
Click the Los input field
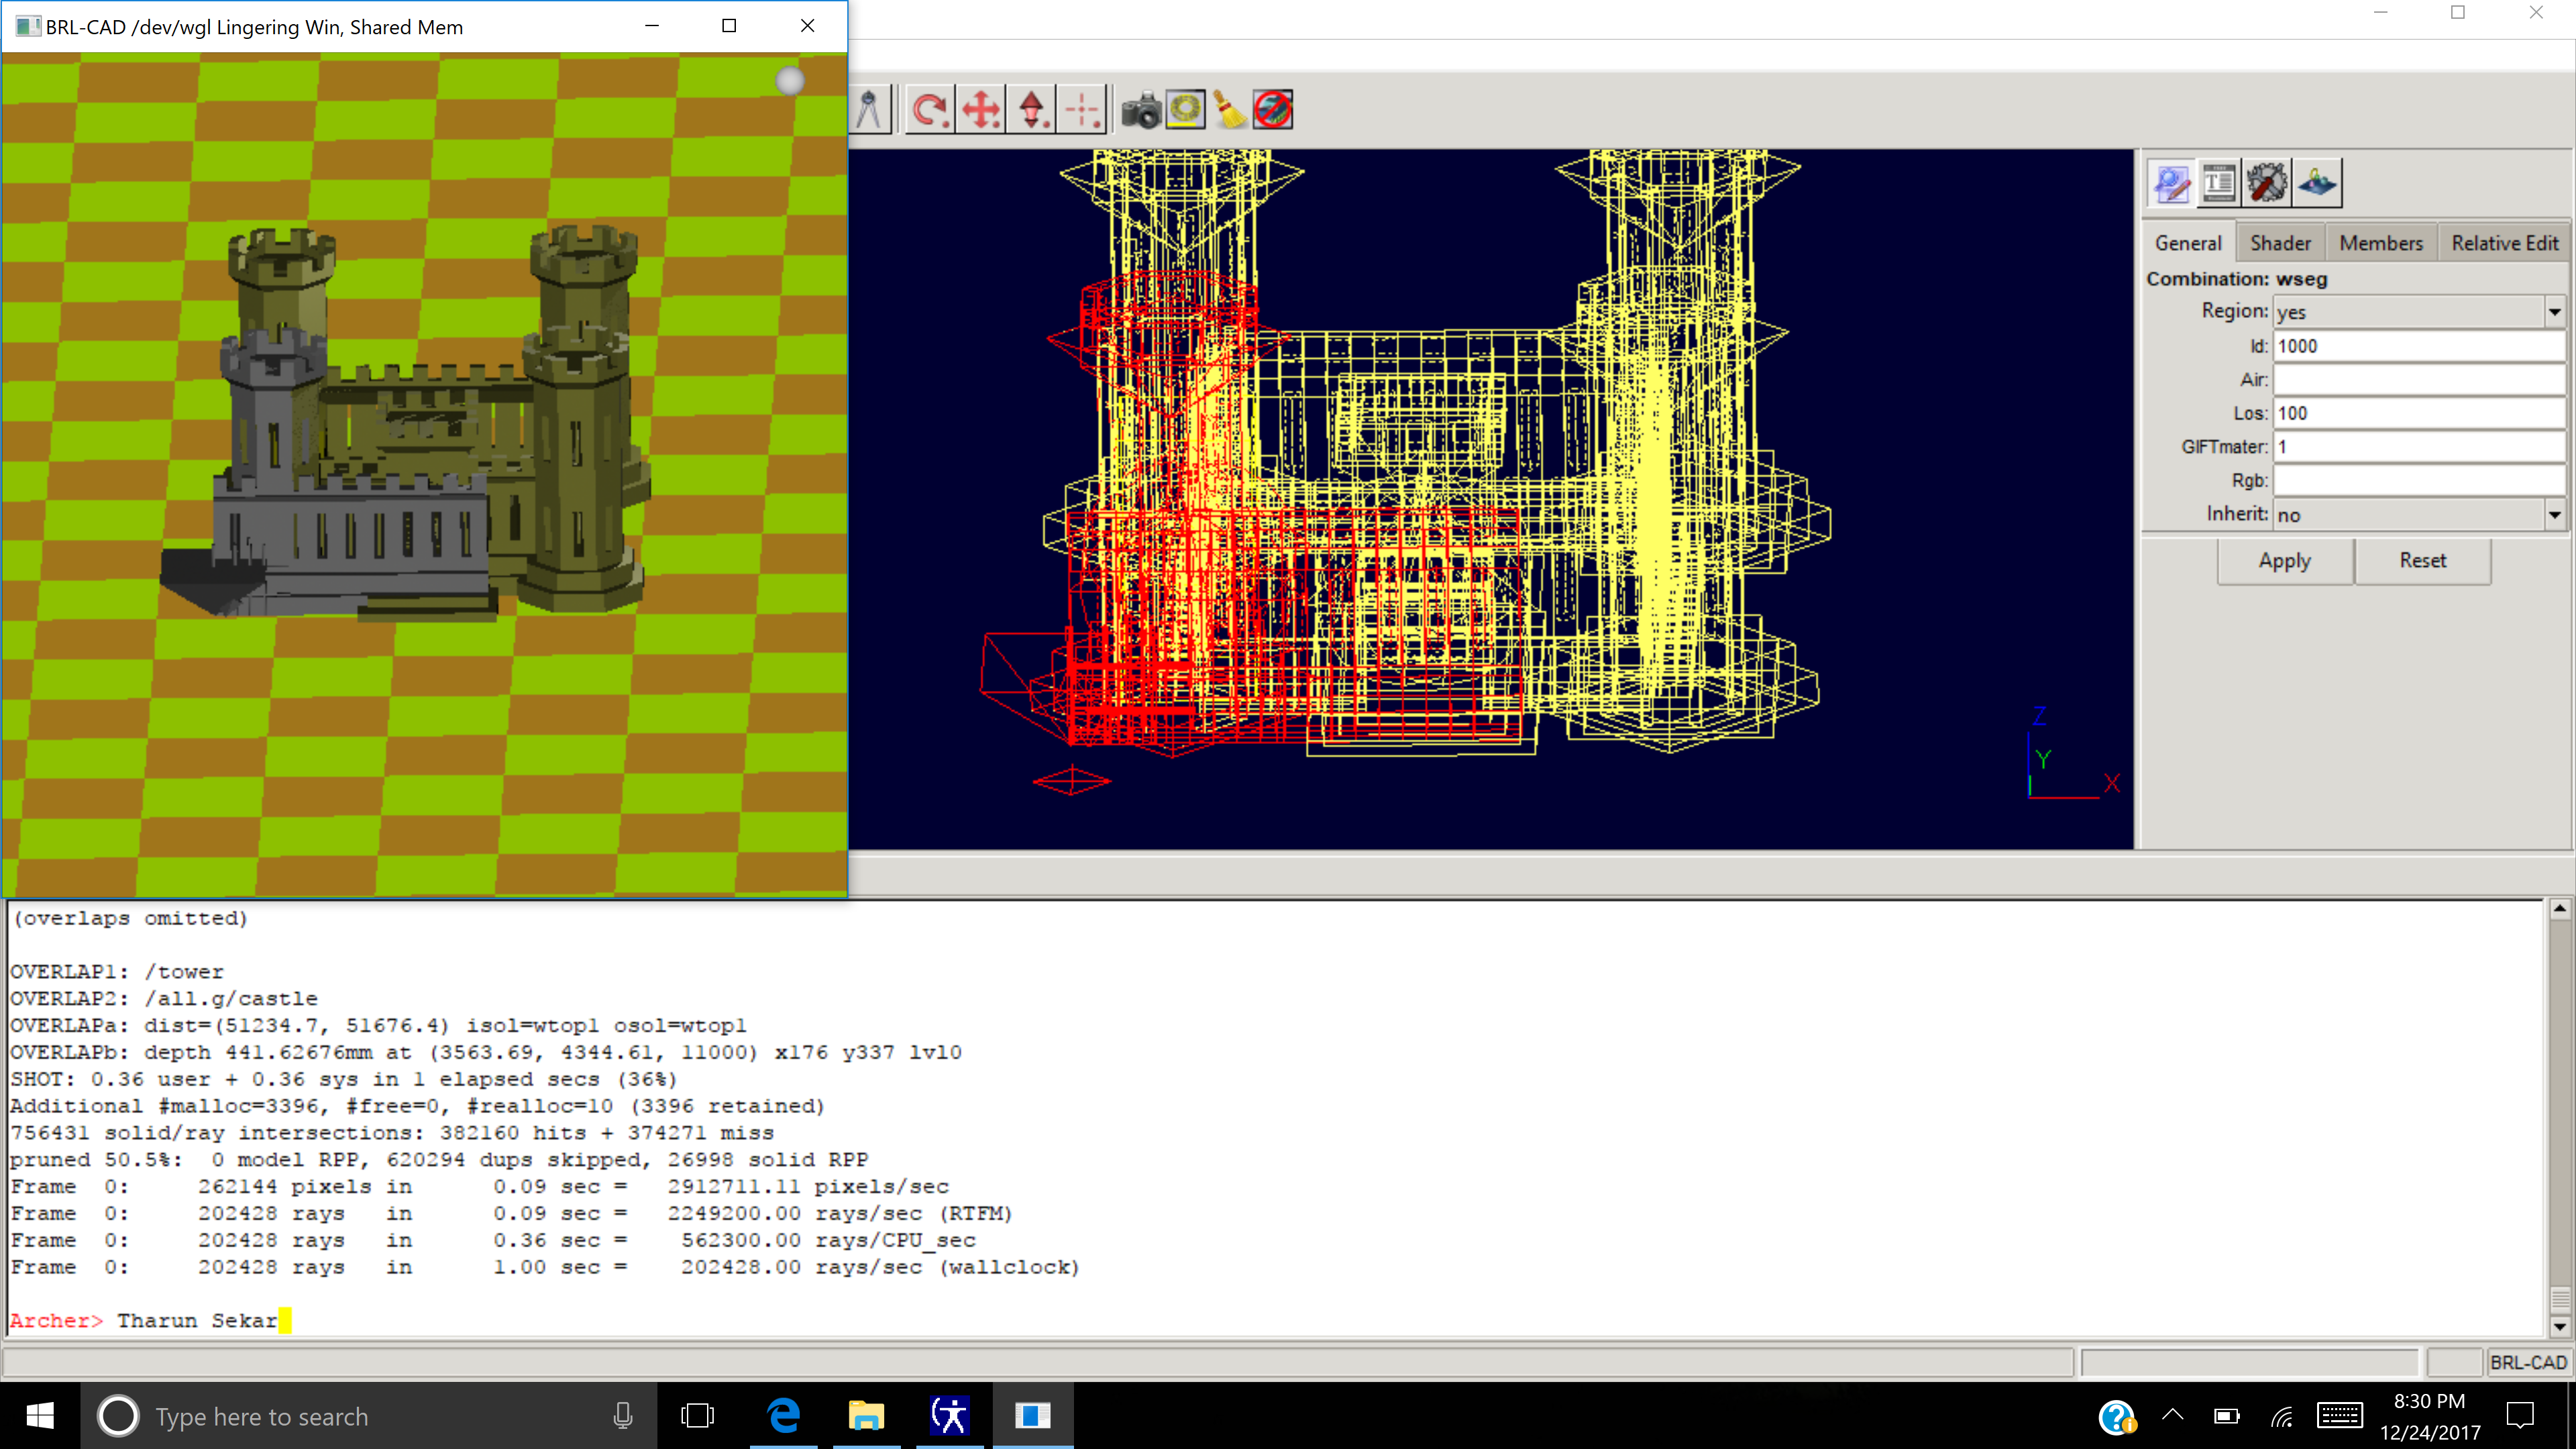point(2419,413)
